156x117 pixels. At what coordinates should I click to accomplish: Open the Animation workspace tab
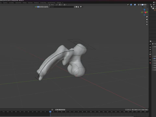30,3
